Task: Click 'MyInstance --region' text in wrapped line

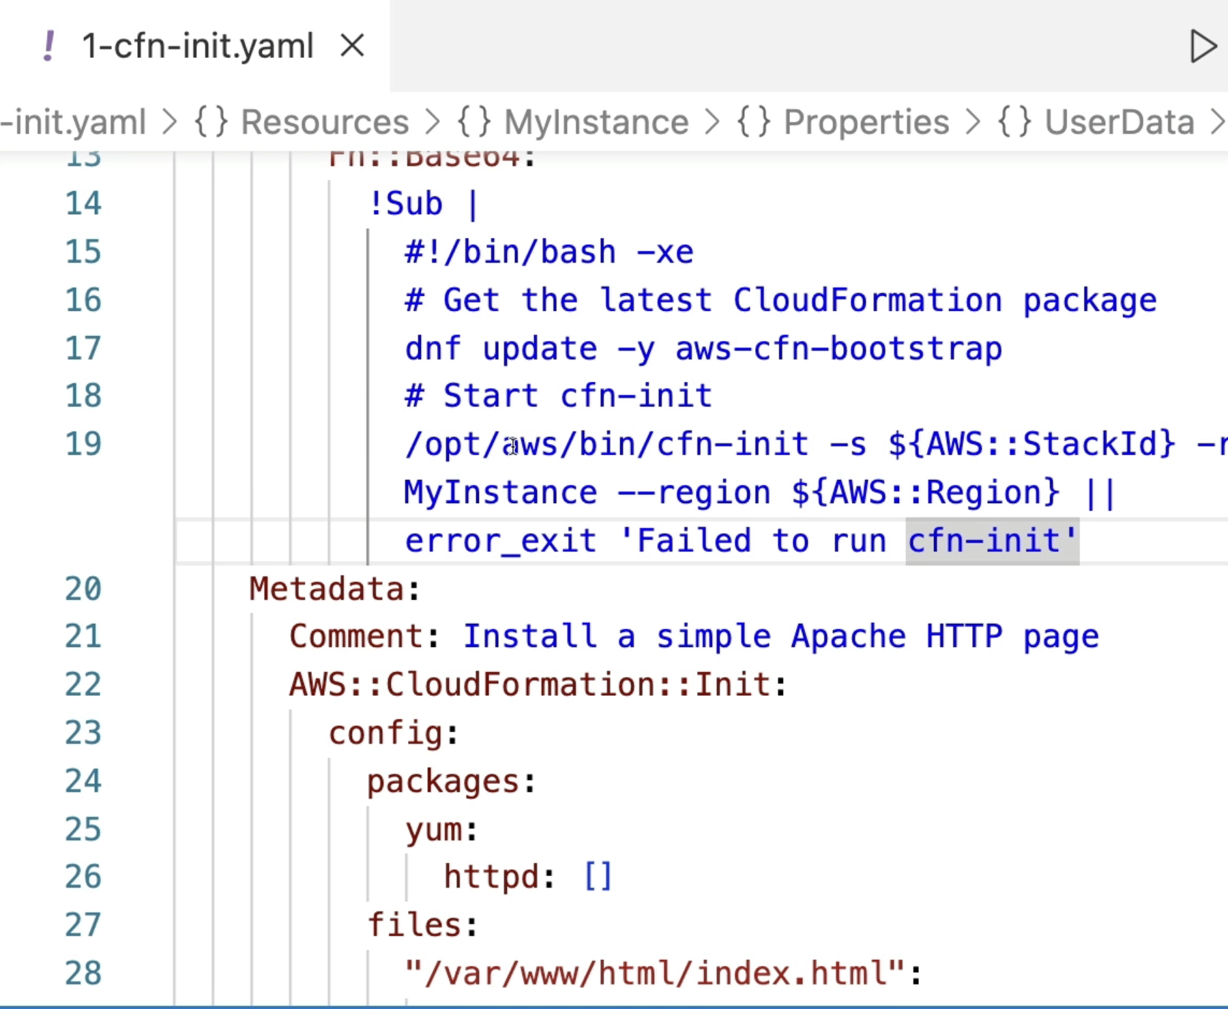Action: pos(587,493)
